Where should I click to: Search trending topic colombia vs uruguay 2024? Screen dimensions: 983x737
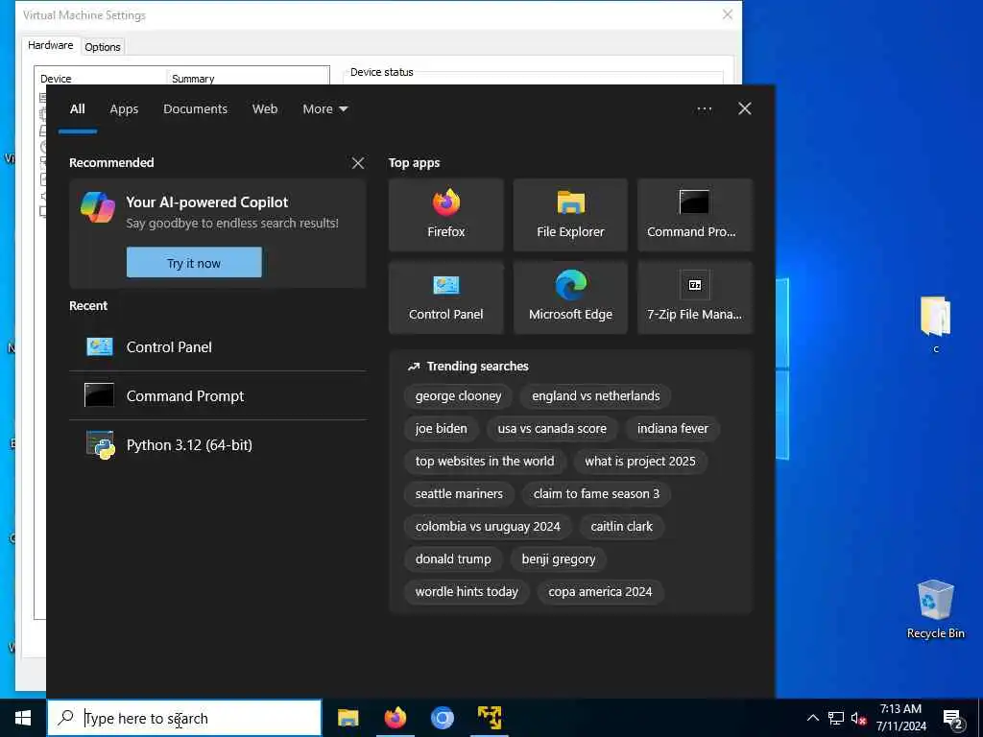tap(488, 527)
